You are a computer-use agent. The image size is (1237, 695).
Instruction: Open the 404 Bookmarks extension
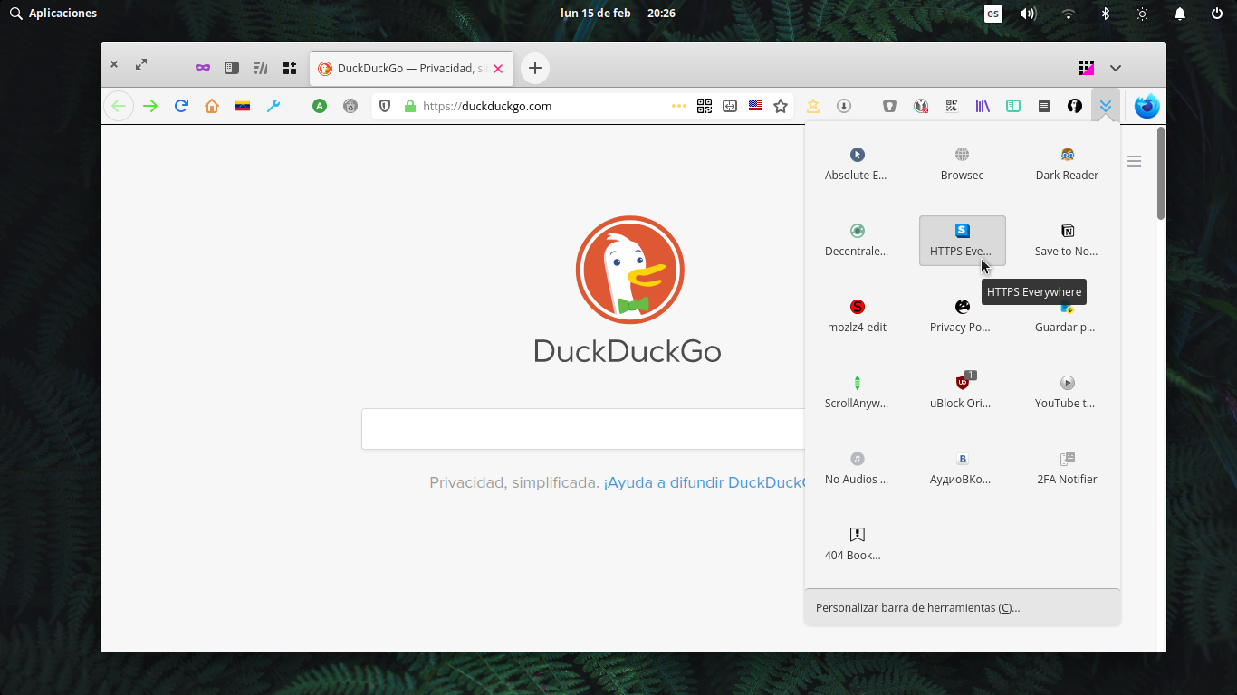857,545
